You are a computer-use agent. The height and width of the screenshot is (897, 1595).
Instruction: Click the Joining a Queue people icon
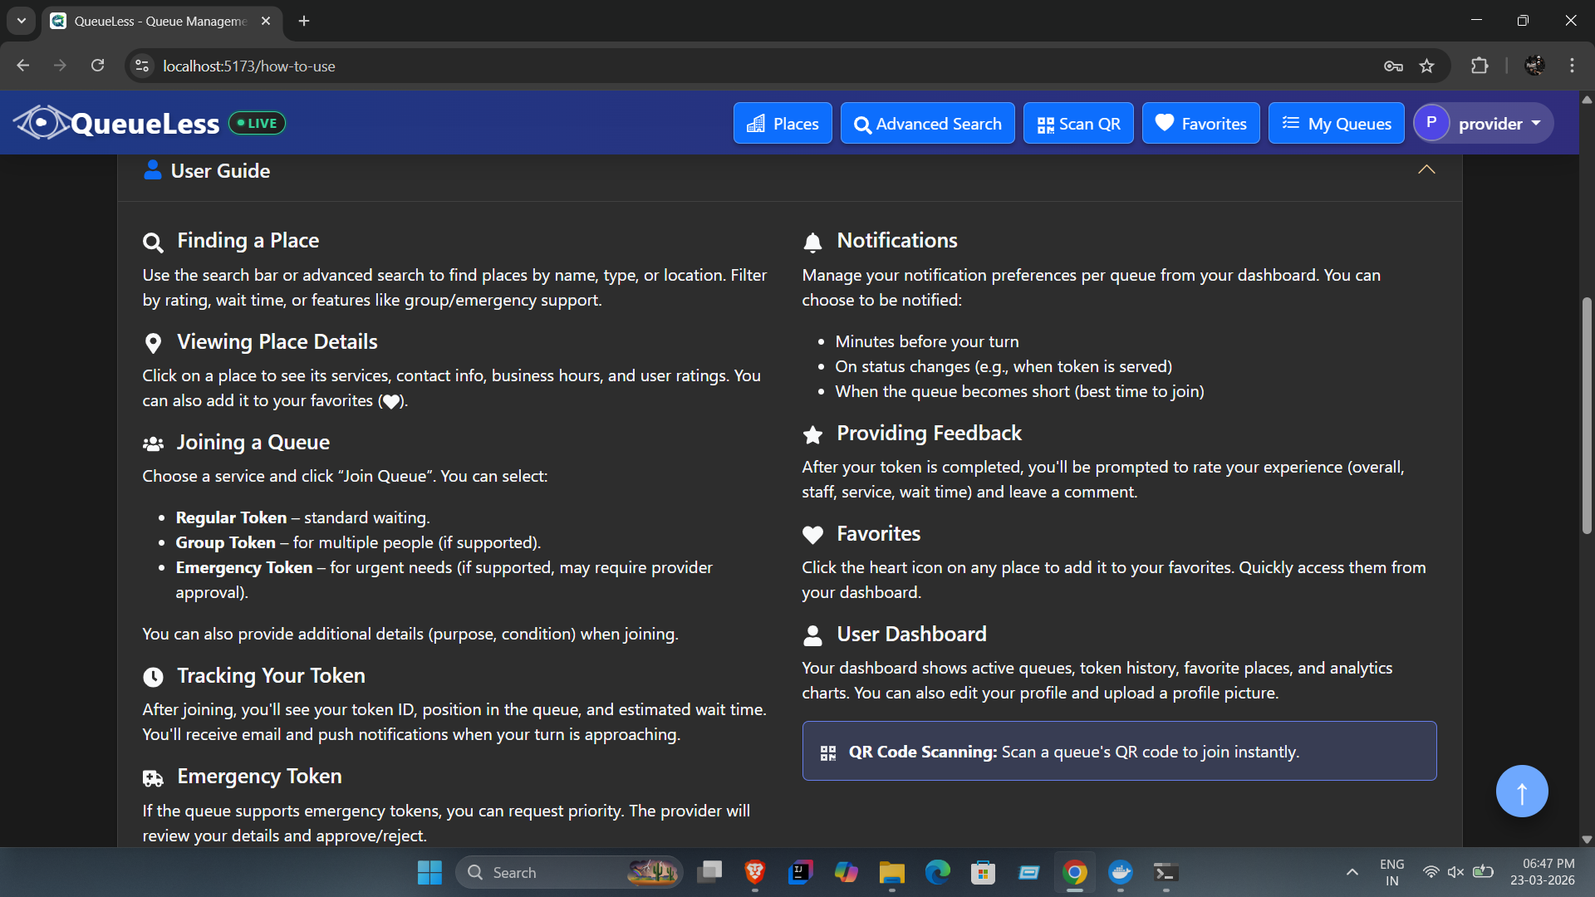point(153,444)
